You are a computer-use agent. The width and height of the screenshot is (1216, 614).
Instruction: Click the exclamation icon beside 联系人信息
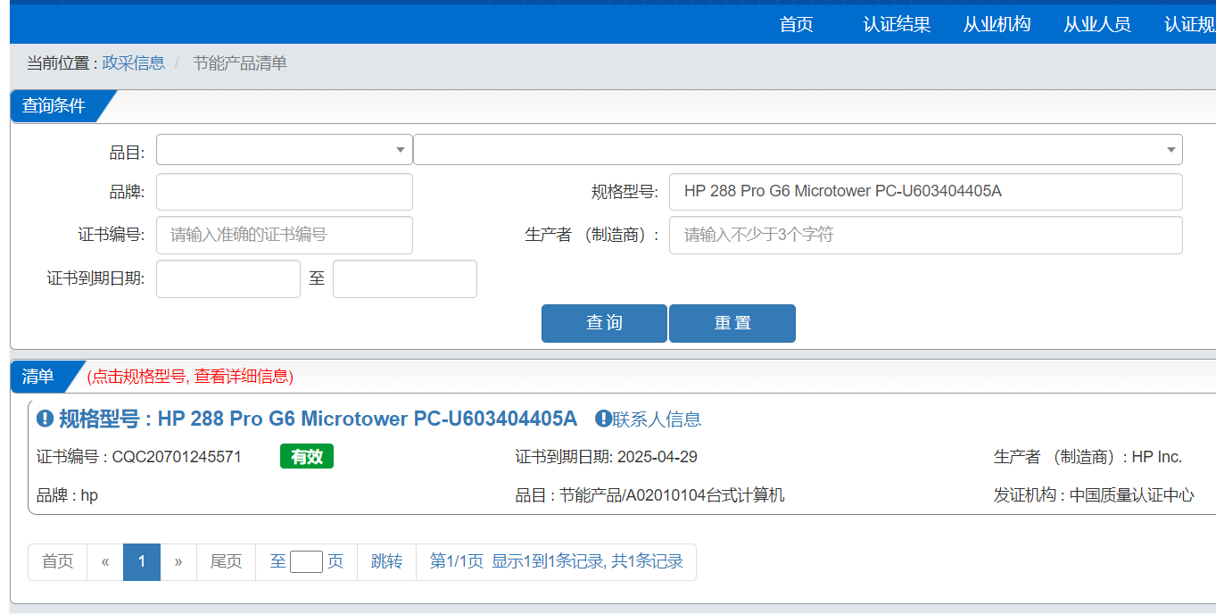603,419
